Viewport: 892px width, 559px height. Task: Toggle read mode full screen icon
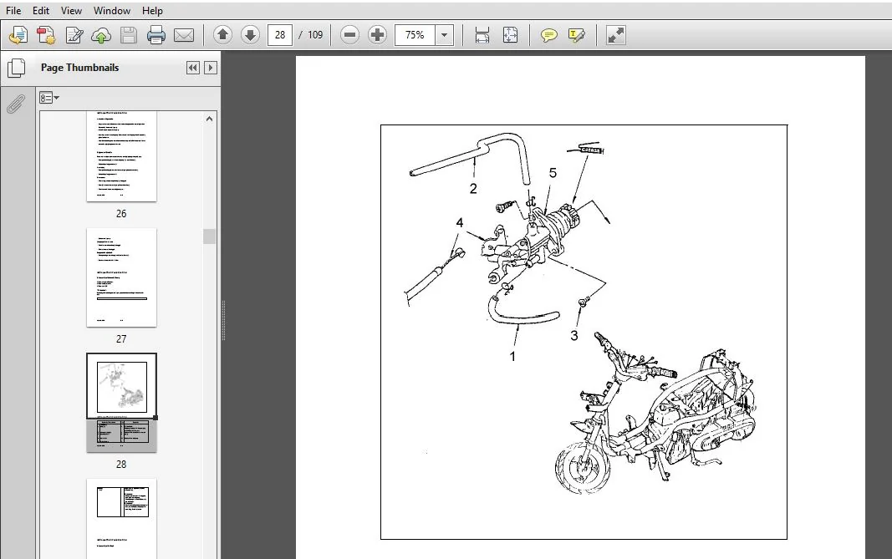(x=616, y=35)
